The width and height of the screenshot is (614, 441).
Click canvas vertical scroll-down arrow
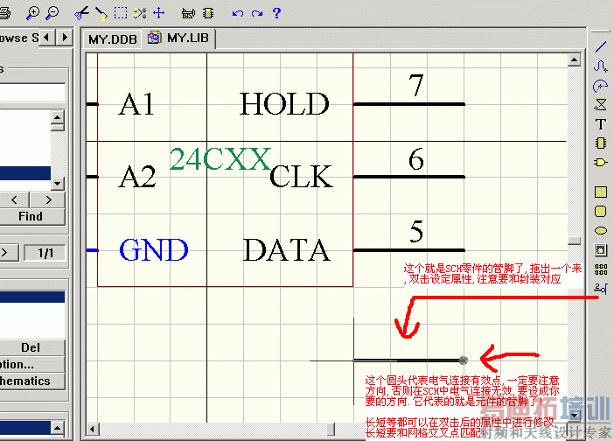574,415
